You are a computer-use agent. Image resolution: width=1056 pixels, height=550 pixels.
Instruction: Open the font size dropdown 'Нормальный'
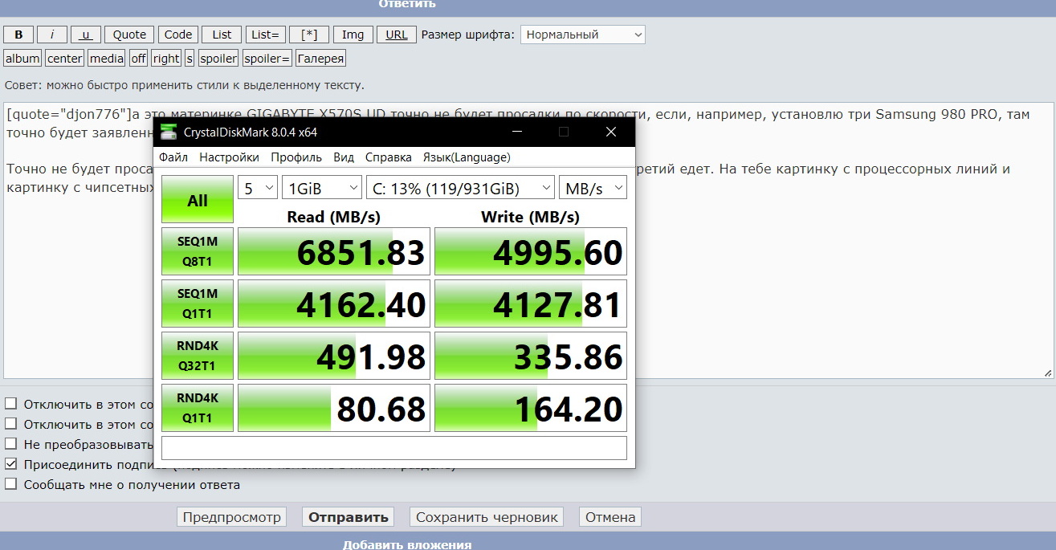(x=583, y=35)
